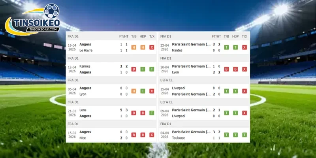Click T/X badge X in Angers–Le Havre row
Image resolution: width=316 pixels, height=158 pixels.
click(x=152, y=47)
